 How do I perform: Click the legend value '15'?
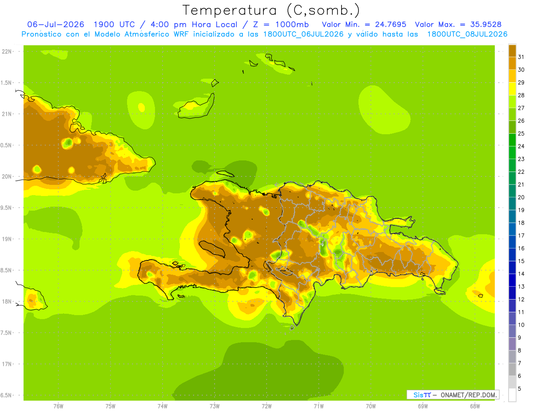point(521,261)
